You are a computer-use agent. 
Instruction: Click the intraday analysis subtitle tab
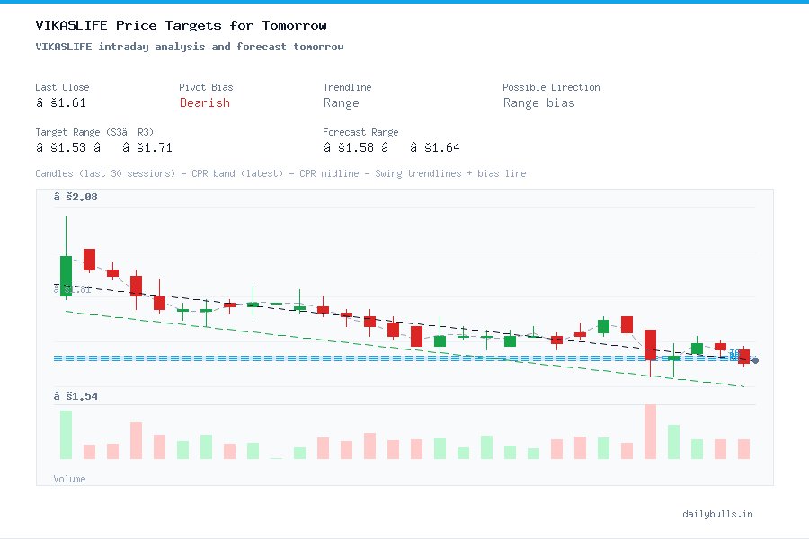click(x=189, y=47)
